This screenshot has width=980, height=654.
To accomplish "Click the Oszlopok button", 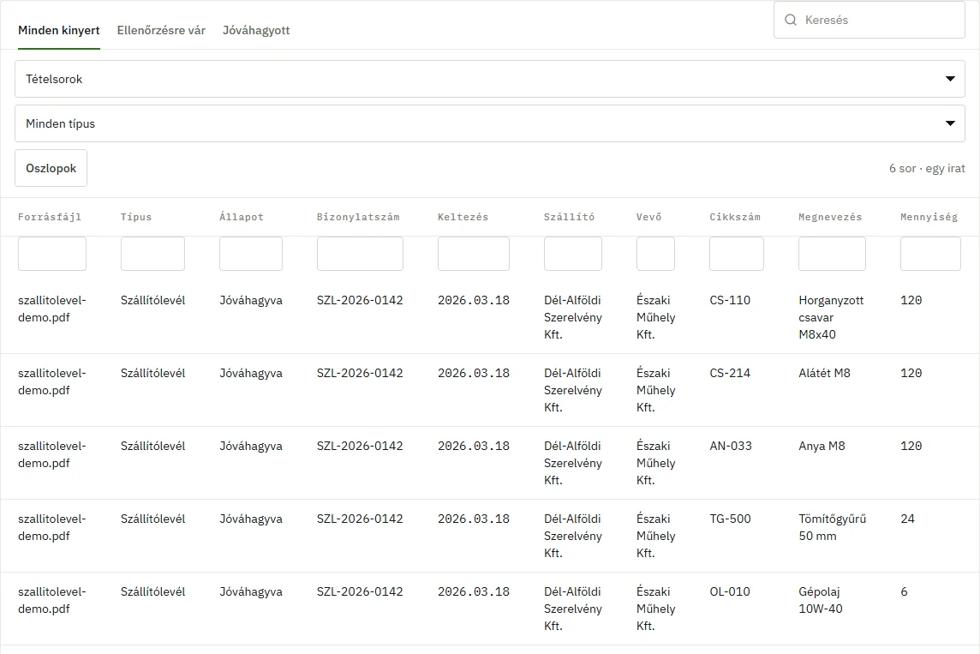I will click(x=51, y=168).
